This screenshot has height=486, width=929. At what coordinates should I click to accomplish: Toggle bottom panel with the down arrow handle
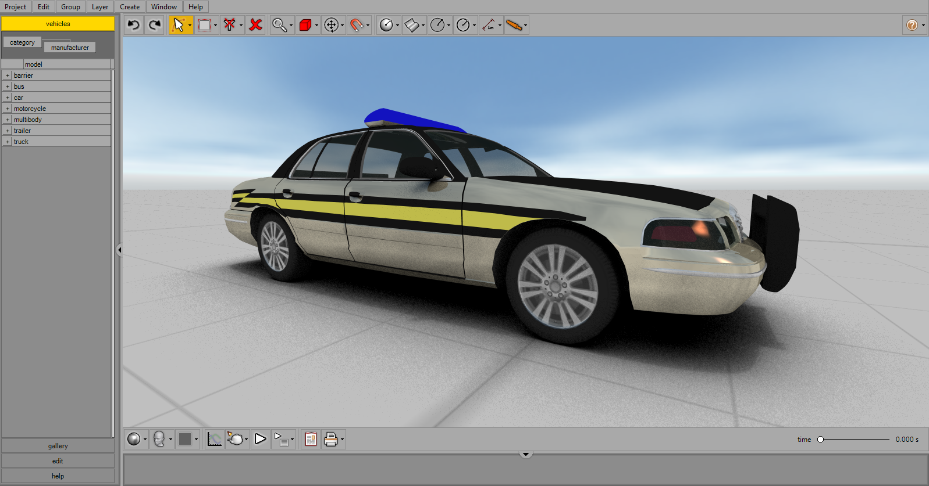(x=526, y=455)
